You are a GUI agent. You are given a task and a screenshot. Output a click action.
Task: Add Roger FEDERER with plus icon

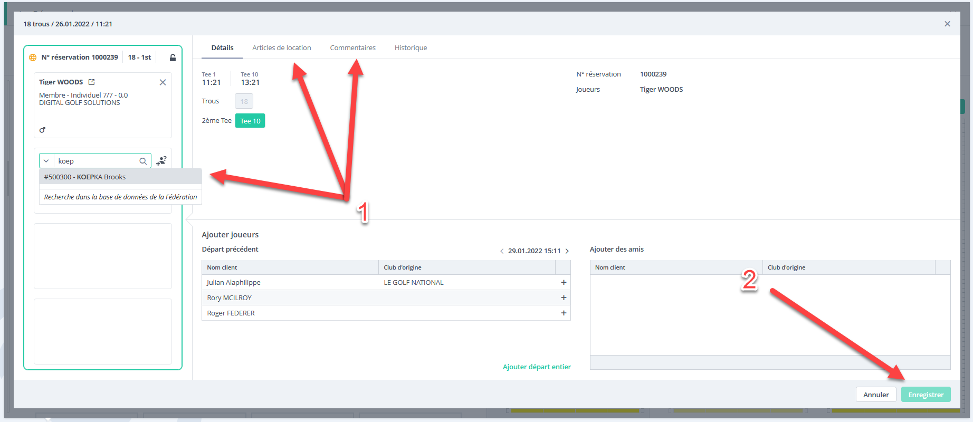click(x=564, y=313)
